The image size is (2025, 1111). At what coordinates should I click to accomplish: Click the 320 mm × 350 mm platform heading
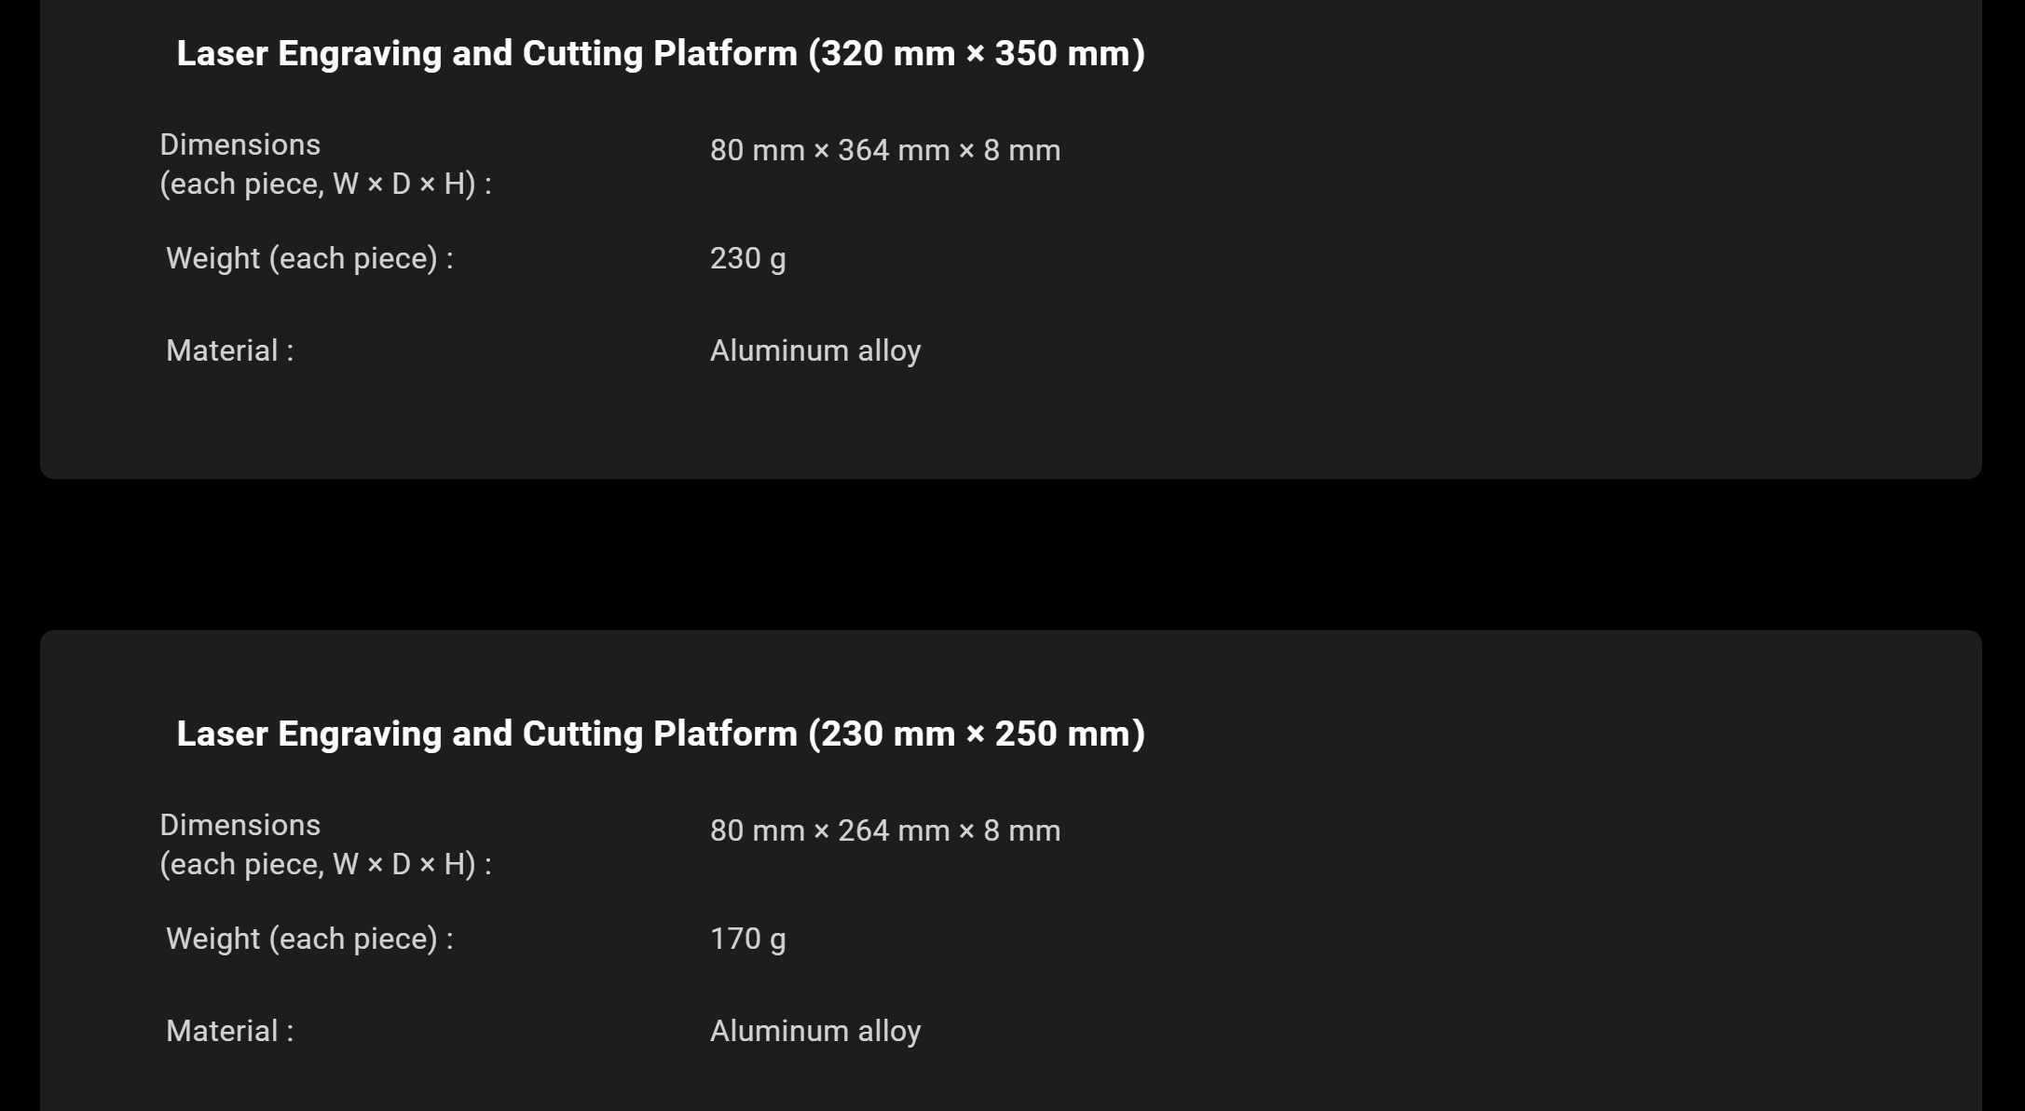pos(661,54)
